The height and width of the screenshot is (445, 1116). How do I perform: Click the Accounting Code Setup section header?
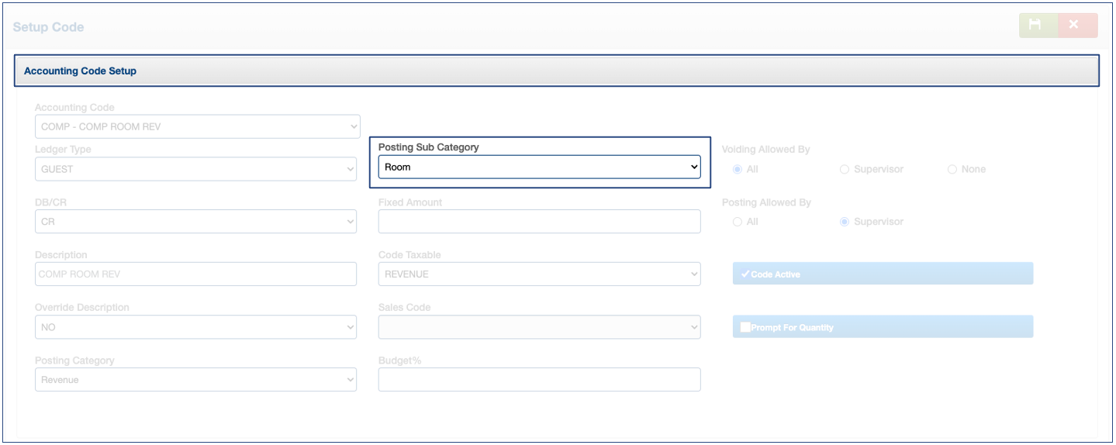pyautogui.click(x=556, y=71)
